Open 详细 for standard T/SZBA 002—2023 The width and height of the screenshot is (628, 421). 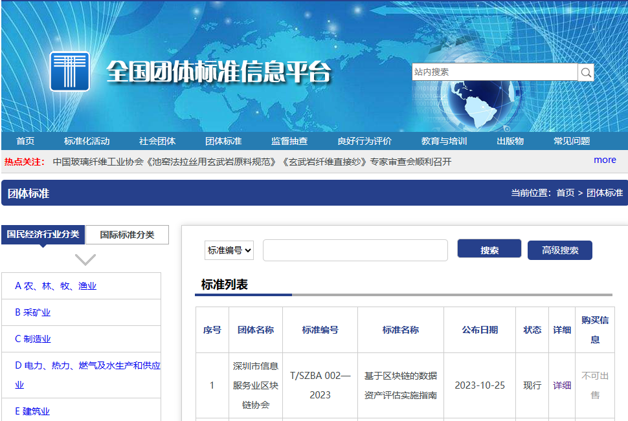[x=561, y=385]
